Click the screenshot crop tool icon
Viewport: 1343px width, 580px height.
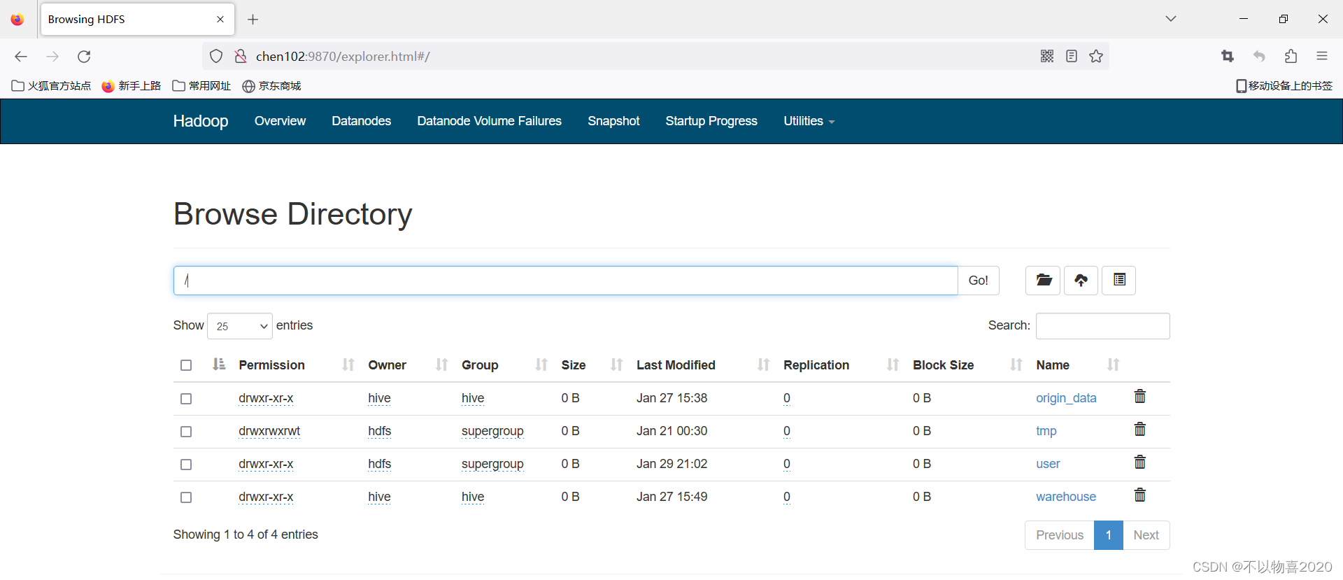(x=1228, y=56)
